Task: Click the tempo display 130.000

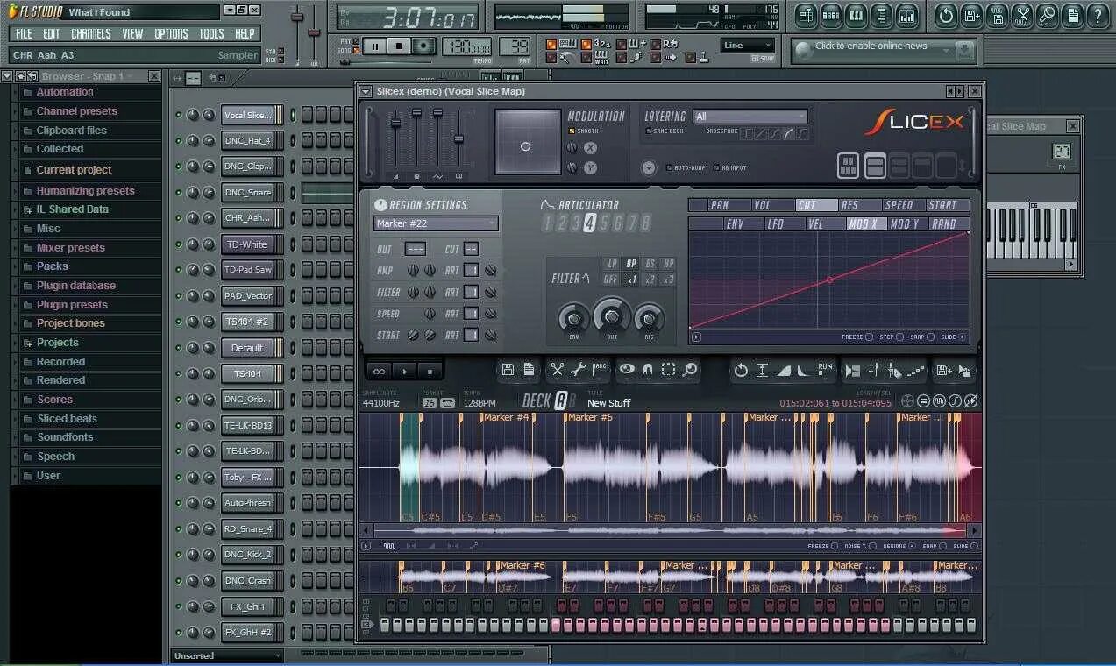Action: pos(467,47)
